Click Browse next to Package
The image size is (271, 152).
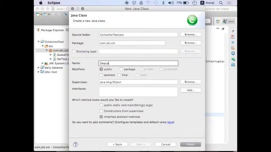pyautogui.click(x=191, y=43)
